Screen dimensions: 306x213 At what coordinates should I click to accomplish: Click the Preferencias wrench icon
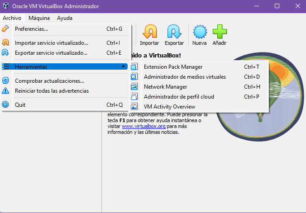[5, 28]
